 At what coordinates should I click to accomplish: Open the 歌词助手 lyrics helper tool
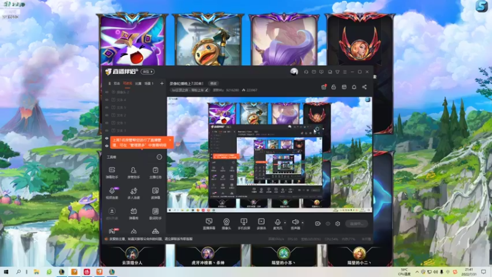tap(156, 214)
